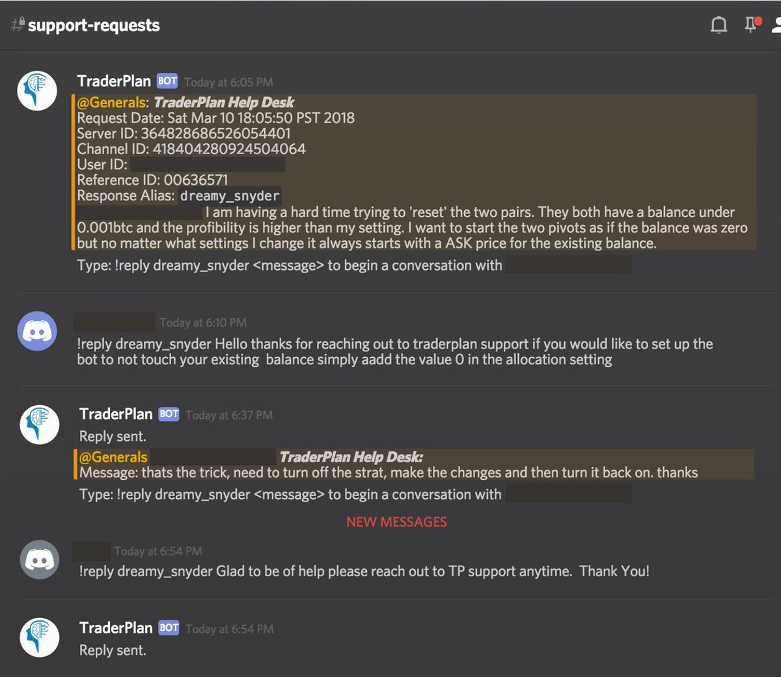
Task: Click the gray Discord avatar at 6:54 PM
Action: [39, 559]
